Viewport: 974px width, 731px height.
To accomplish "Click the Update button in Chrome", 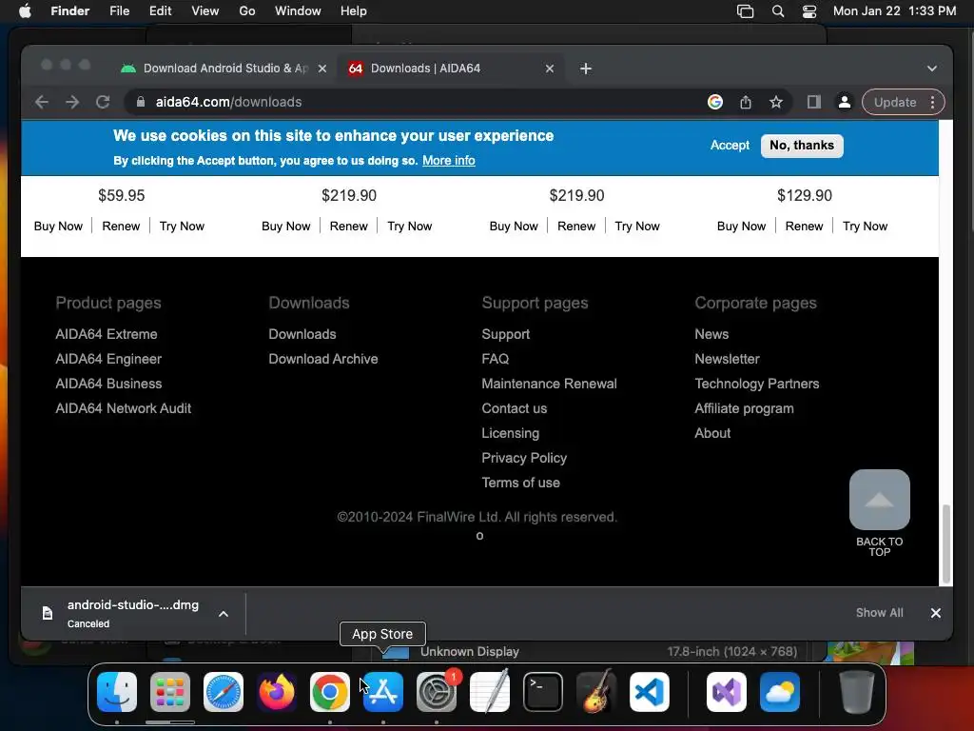I will [894, 102].
